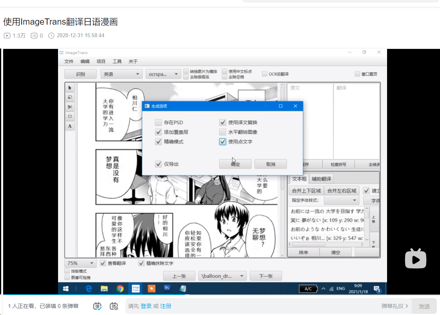Toggle the 精确抹除文字 checkbox
Screen dimensions: 440x315
(142, 263)
